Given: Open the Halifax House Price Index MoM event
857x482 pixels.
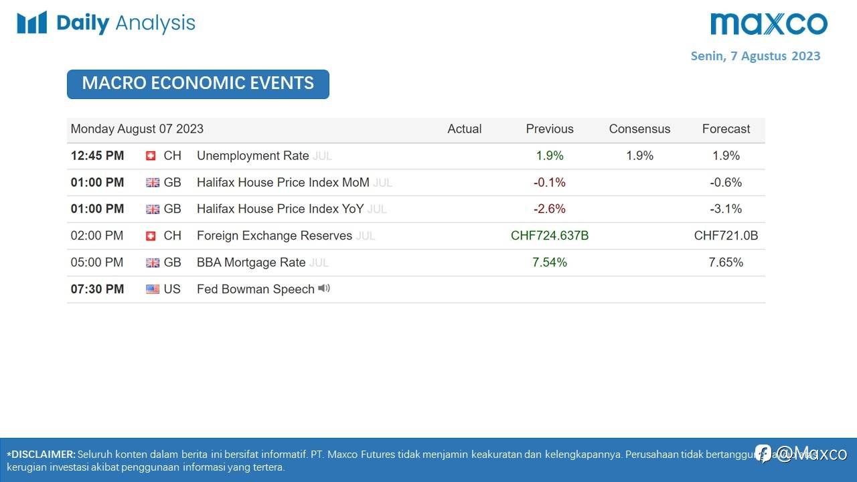Looking at the screenshot, I should pos(283,183).
